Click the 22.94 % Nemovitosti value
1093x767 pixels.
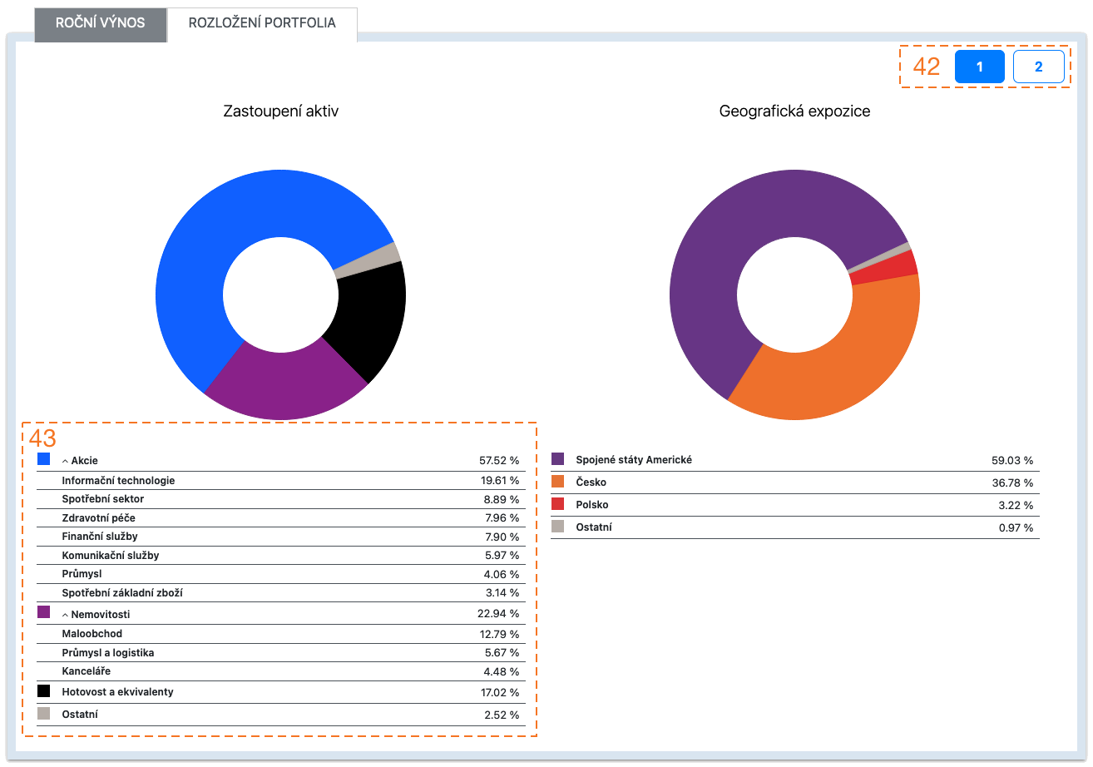pyautogui.click(x=499, y=614)
